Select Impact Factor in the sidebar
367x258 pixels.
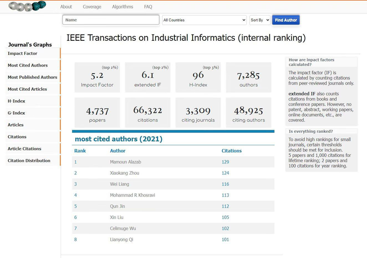click(22, 54)
